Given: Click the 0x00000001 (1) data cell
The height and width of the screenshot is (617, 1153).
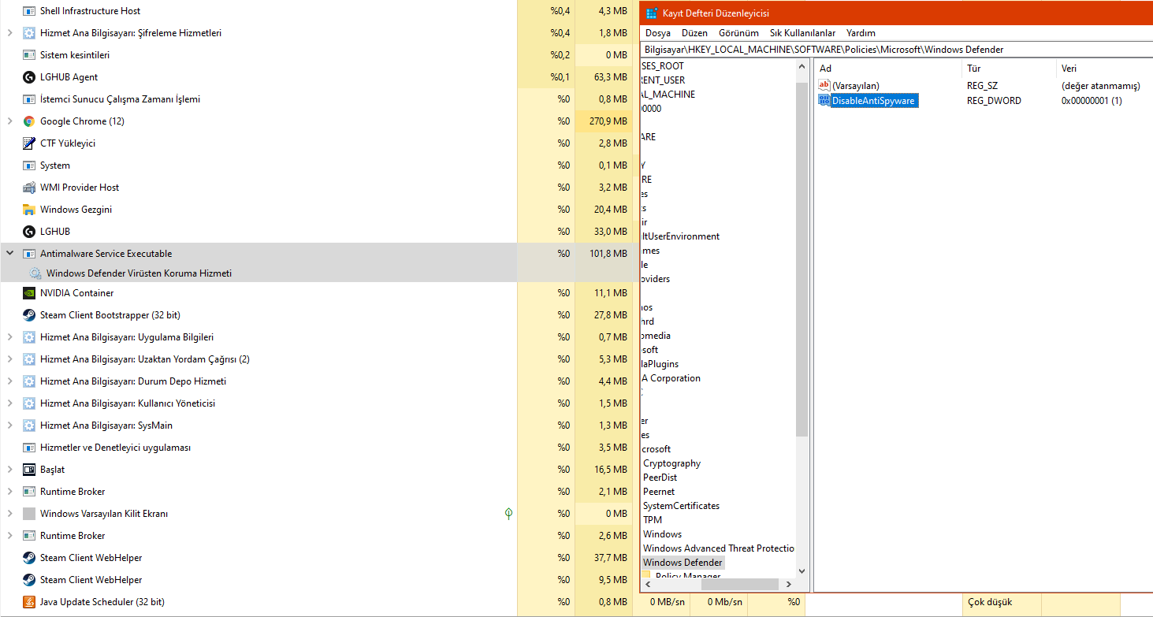Looking at the screenshot, I should pyautogui.click(x=1092, y=101).
